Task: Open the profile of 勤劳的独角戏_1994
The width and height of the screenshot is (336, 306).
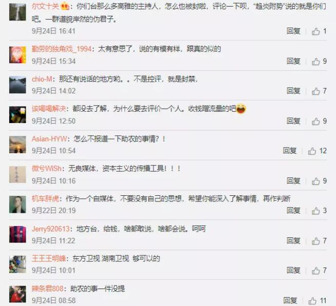Action: pyautogui.click(x=62, y=49)
